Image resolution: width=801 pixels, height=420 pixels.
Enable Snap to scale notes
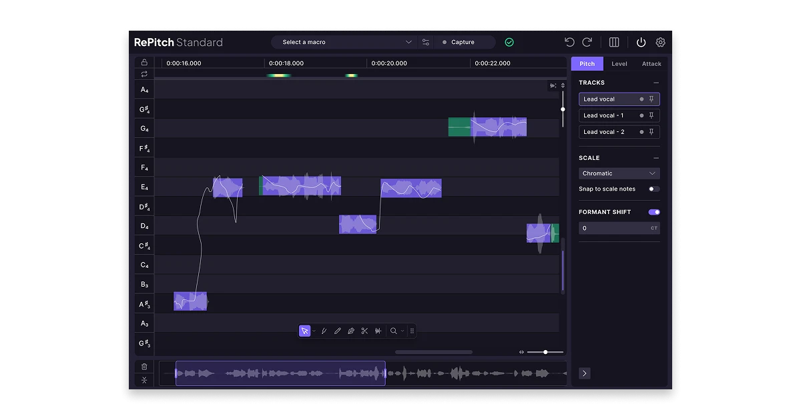[x=653, y=189]
